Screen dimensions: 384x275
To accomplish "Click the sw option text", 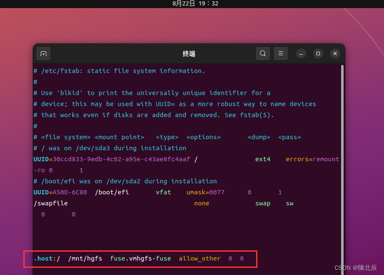I will coord(289,204).
